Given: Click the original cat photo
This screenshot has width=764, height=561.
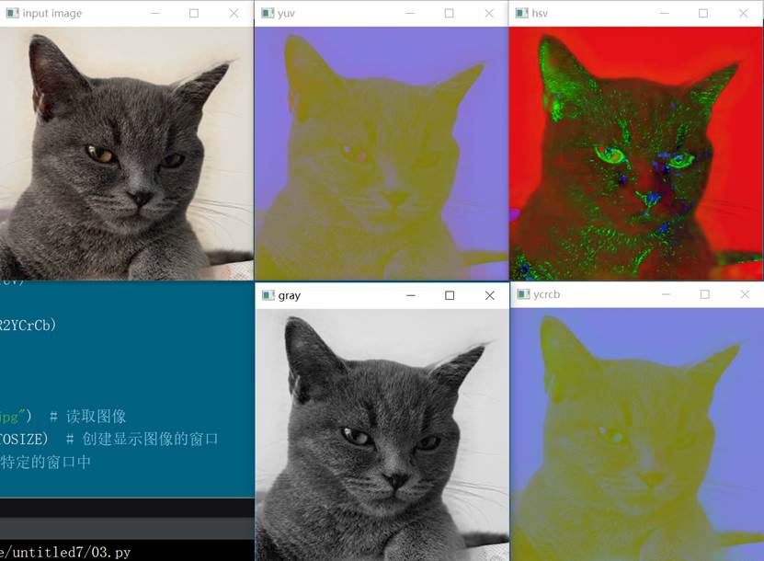Looking at the screenshot, I should click(127, 153).
